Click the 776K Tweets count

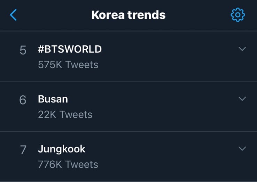click(x=68, y=165)
